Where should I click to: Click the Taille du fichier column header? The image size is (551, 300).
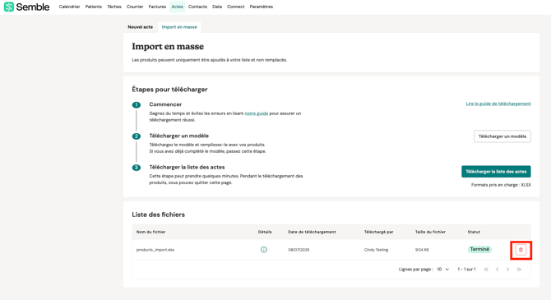[x=430, y=232]
